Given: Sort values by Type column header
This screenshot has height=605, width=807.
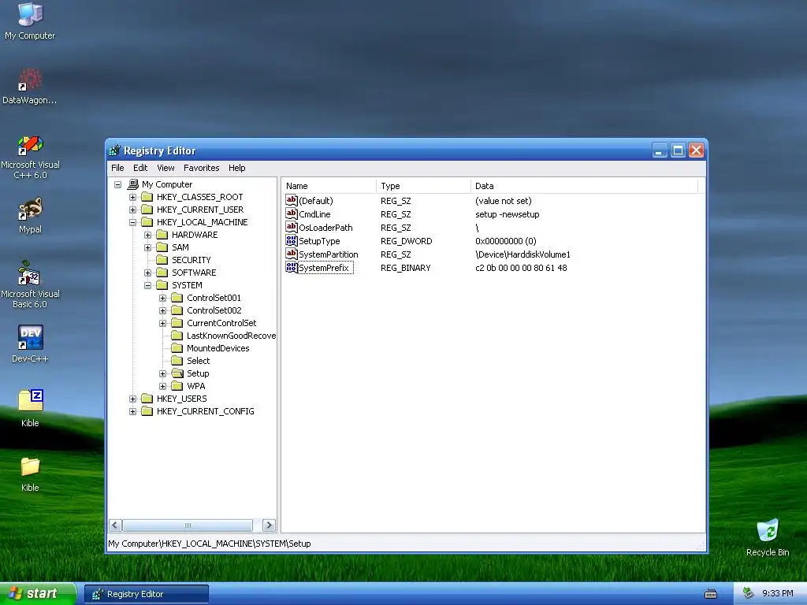Looking at the screenshot, I should click(x=423, y=186).
